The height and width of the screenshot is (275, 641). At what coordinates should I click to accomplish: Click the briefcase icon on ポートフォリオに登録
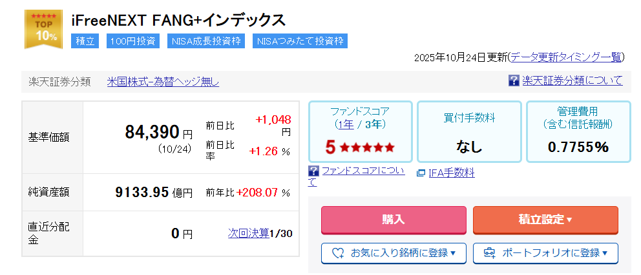coord(489,253)
